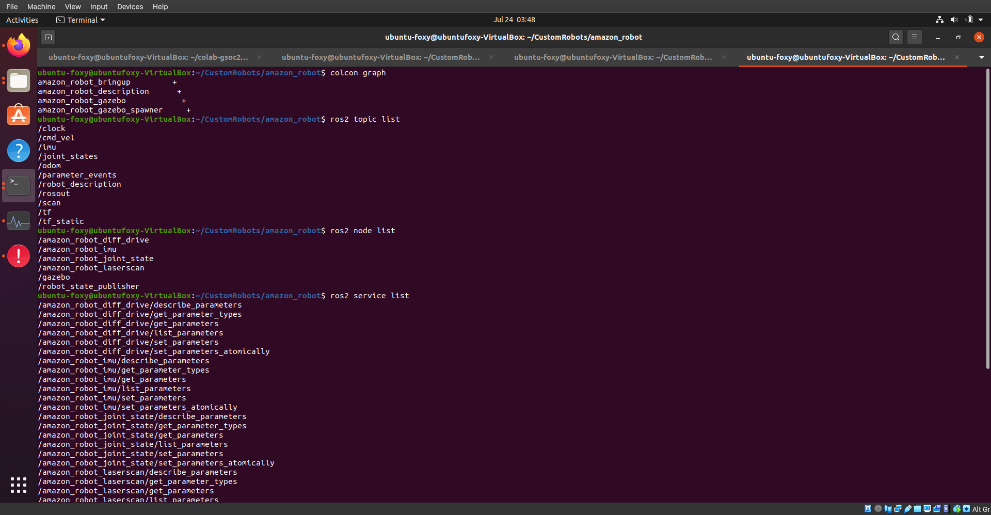
Task: Open the Files manager in dock
Action: [x=19, y=81]
